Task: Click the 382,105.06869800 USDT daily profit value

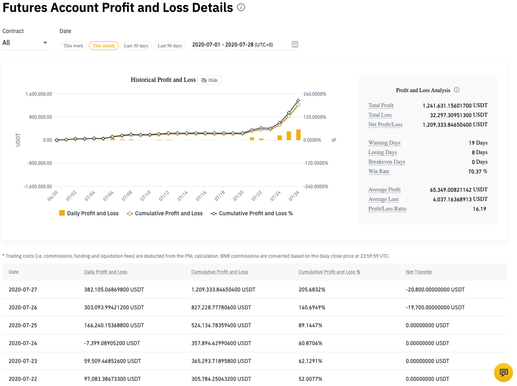Action: coord(114,289)
